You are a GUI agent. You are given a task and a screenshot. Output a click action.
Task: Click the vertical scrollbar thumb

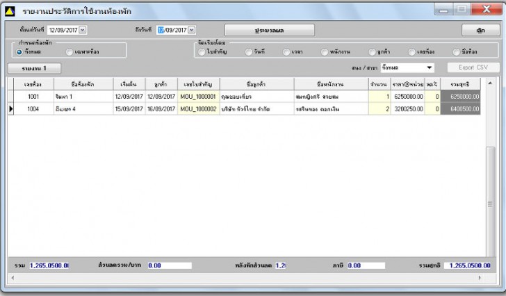point(491,202)
